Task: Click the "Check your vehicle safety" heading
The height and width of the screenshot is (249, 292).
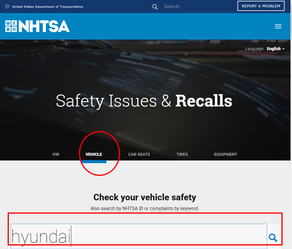Action: (145, 197)
